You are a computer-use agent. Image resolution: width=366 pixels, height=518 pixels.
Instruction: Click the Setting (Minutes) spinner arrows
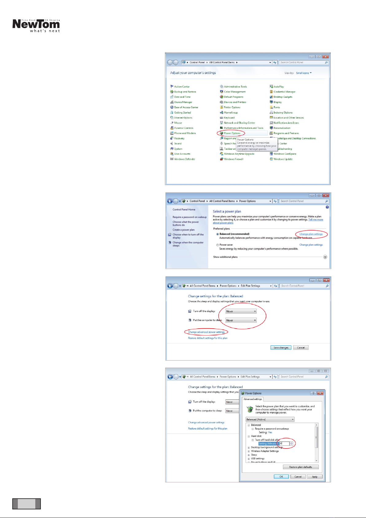[291, 444]
